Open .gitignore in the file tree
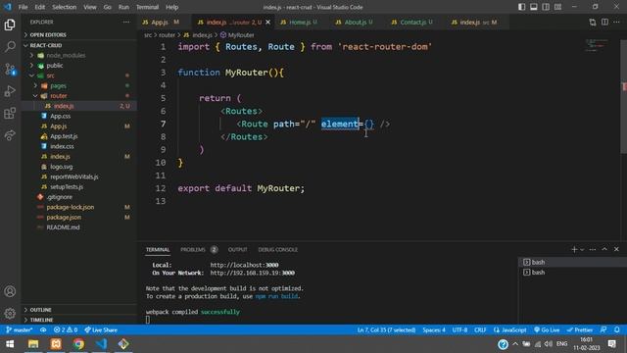Viewport: 627px width, 353px height. pyautogui.click(x=79, y=197)
